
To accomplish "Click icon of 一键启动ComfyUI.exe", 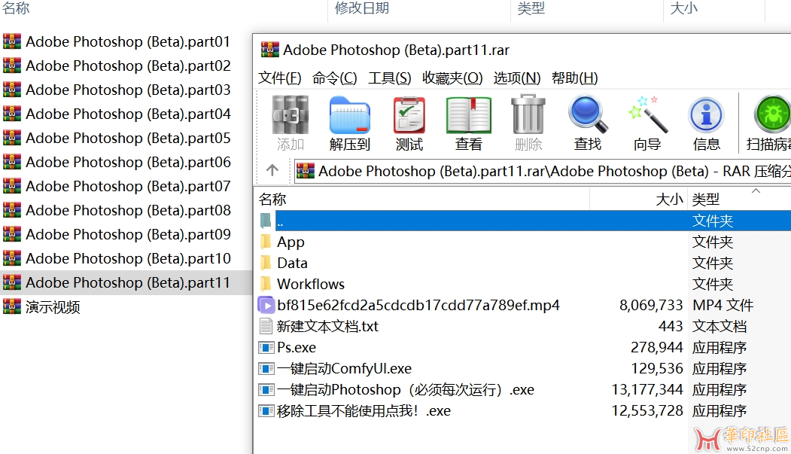I will [x=266, y=369].
